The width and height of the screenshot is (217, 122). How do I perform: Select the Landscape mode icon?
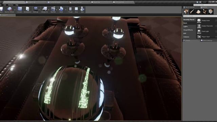(198, 12)
